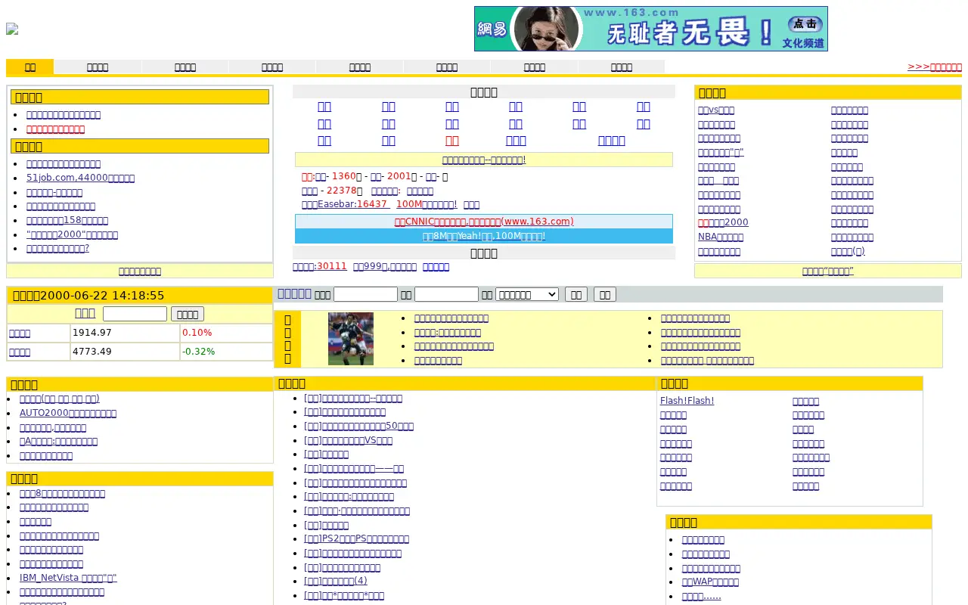Open the red 100M link beside Easebar

(427, 204)
